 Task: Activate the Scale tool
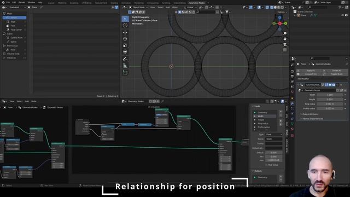point(125,45)
